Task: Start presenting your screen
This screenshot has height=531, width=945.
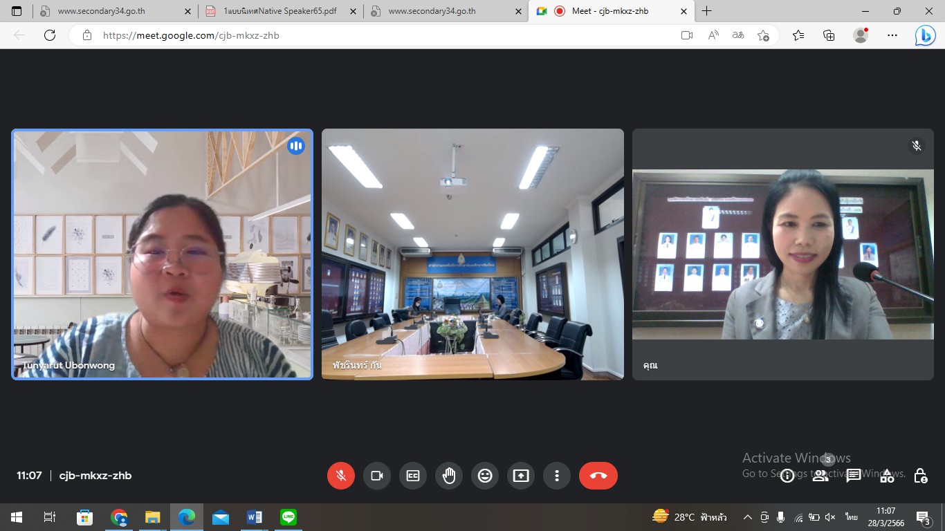Action: pyautogui.click(x=520, y=476)
